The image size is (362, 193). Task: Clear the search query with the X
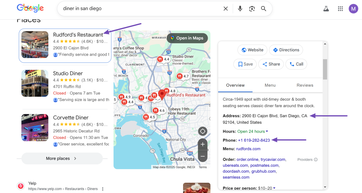(225, 9)
